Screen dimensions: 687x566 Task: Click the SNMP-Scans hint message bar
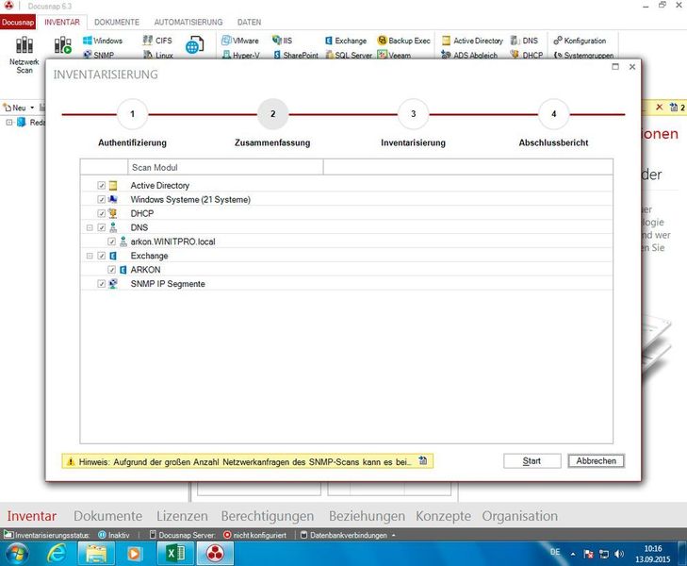tap(248, 461)
